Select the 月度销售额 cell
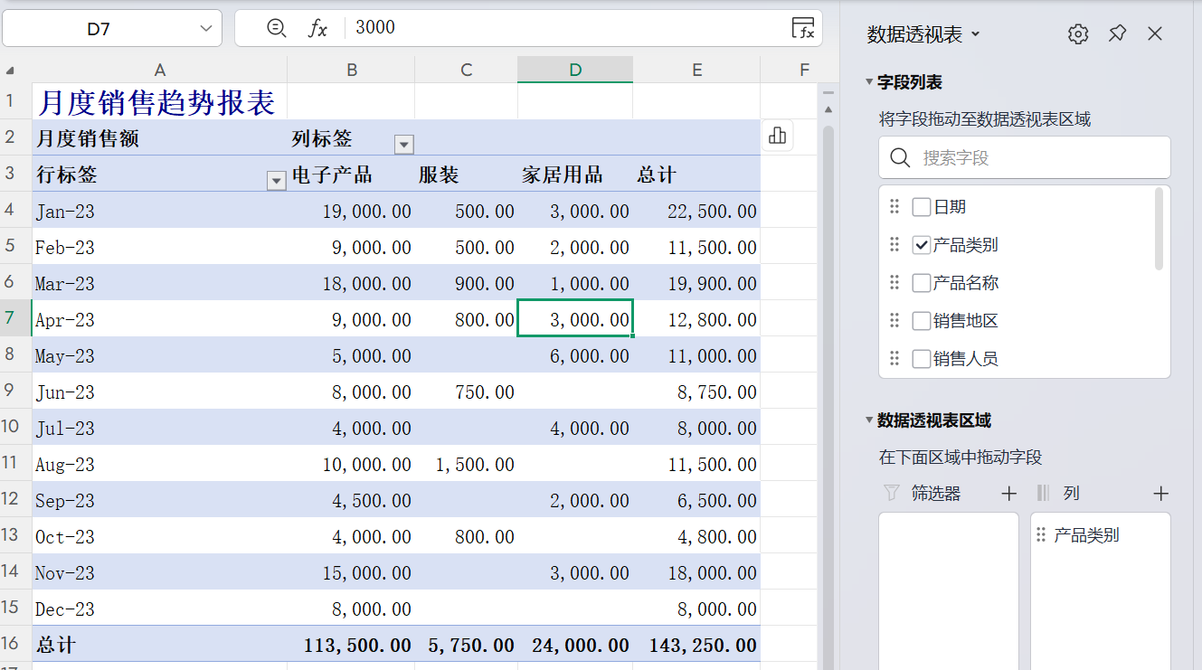Viewport: 1202px width, 670px height. pyautogui.click(x=160, y=137)
